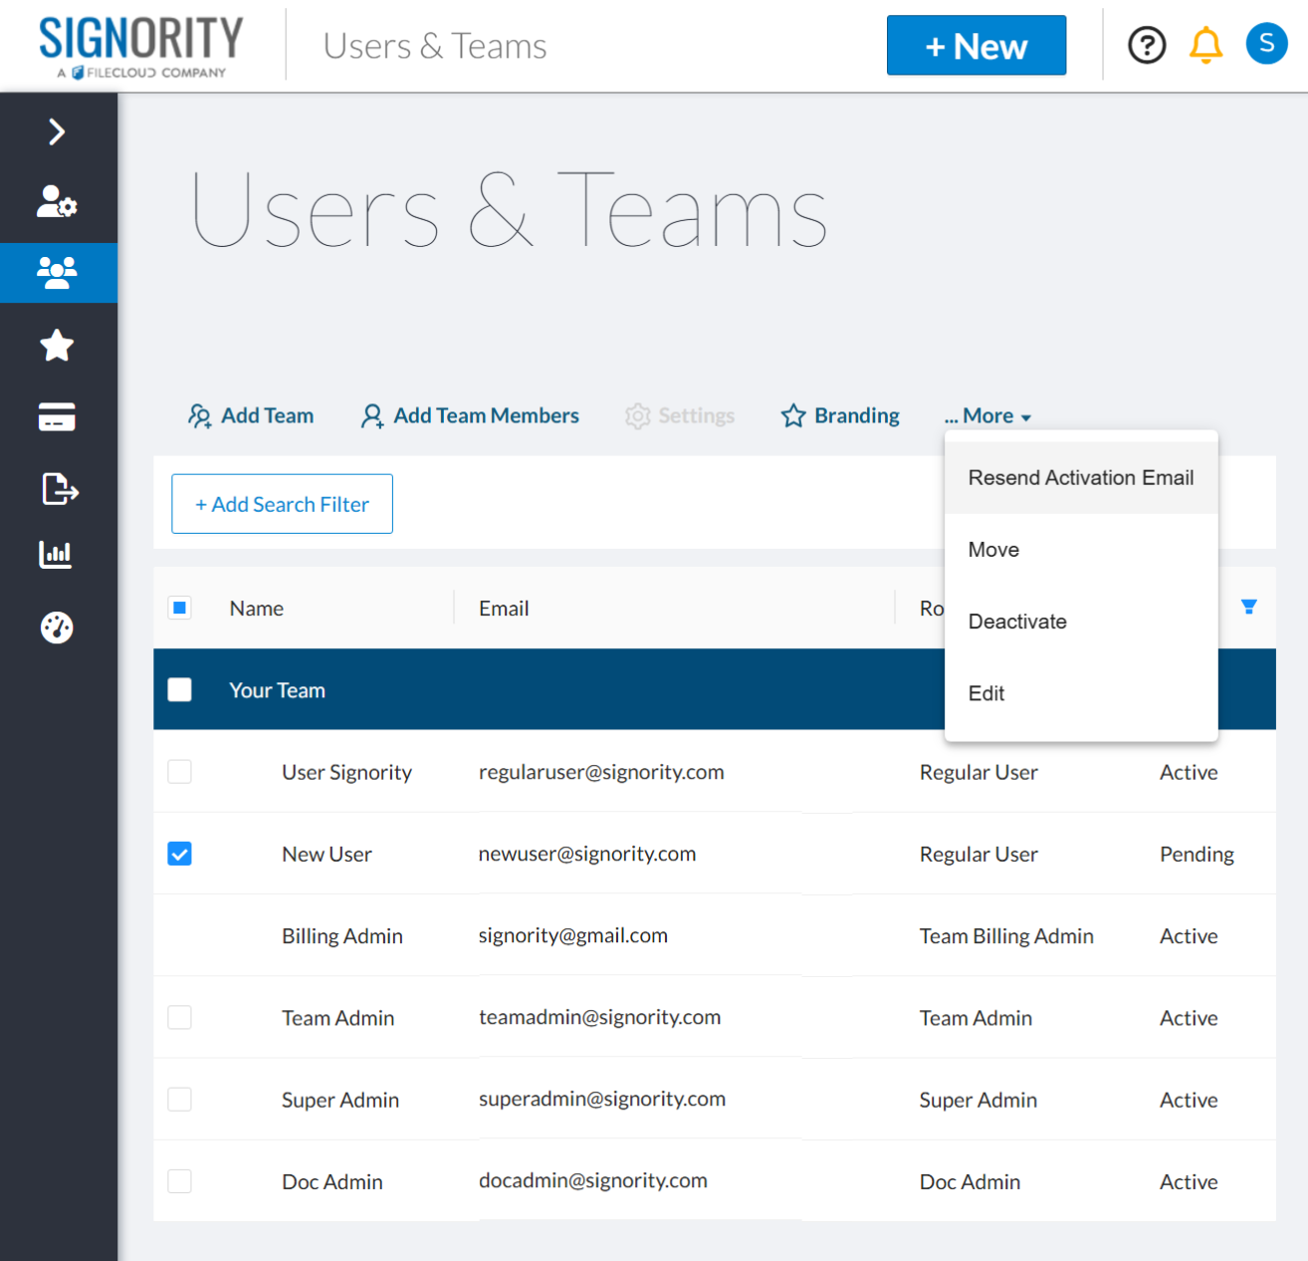The width and height of the screenshot is (1308, 1261).
Task: Click Add Team
Action: [251, 415]
